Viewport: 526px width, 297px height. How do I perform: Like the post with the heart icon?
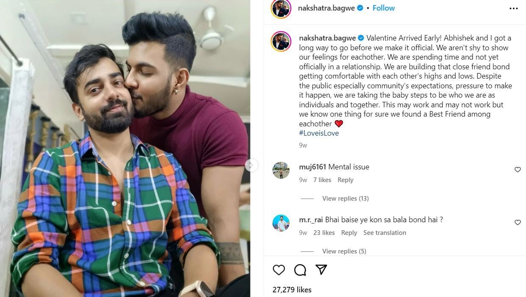click(x=279, y=270)
